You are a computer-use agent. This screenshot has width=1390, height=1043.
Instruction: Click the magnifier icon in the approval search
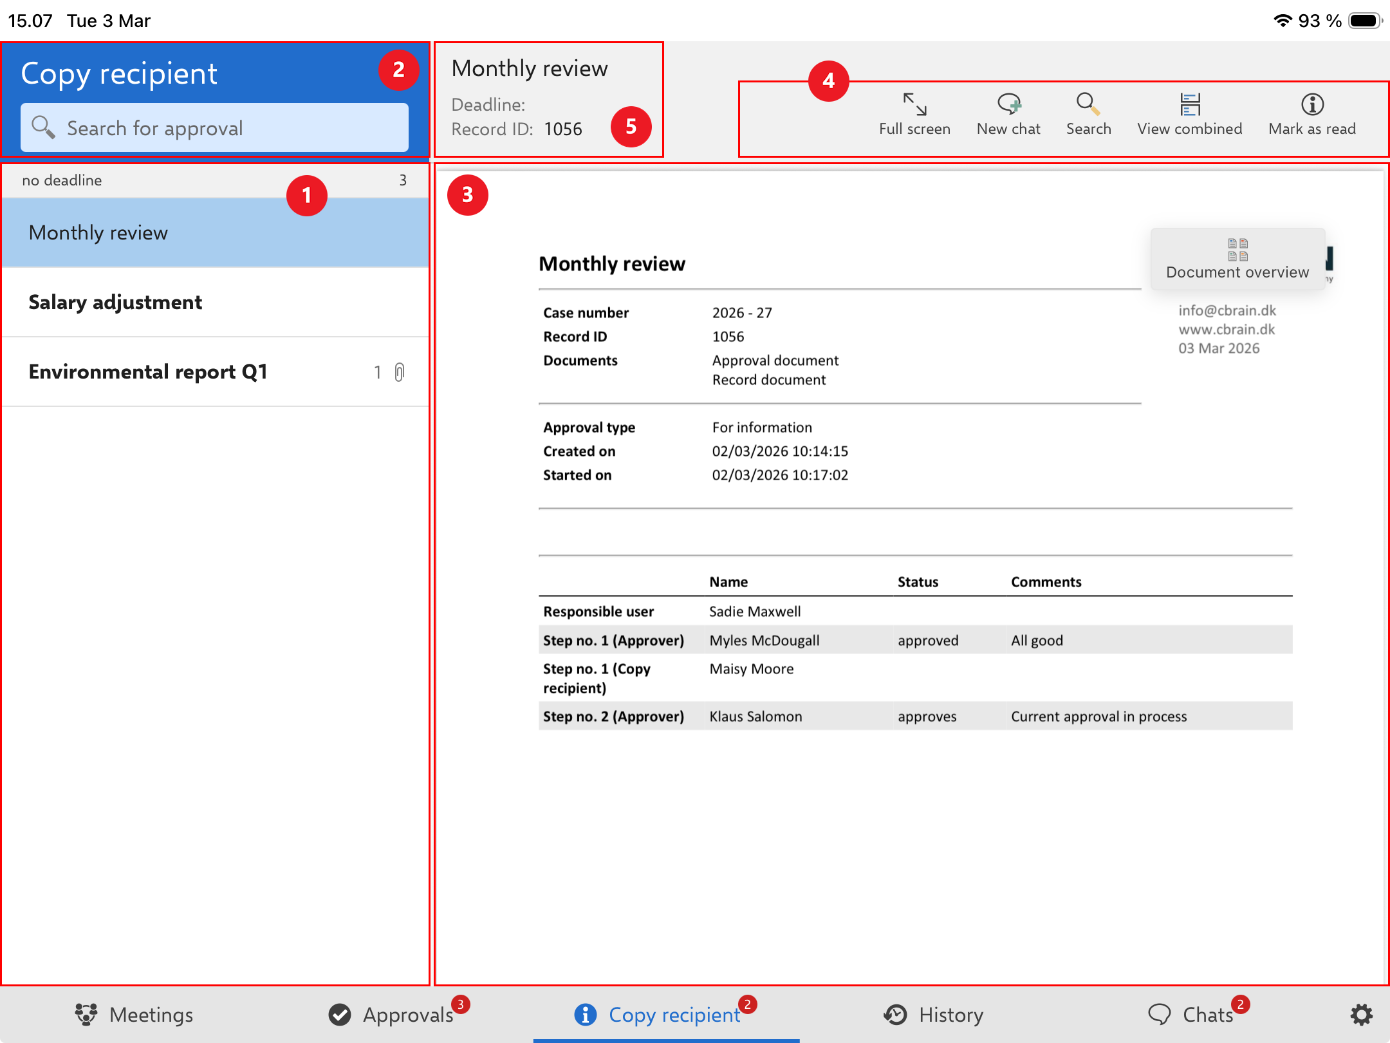click(x=43, y=127)
